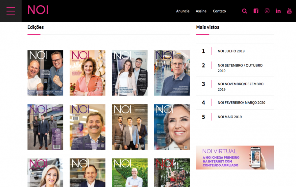296x187 pixels.
Task: Open NOI MAIO 2019 link
Action: 230,117
